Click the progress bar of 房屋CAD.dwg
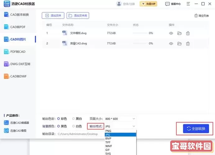This screenshot has width=215, height=155. (140, 43)
